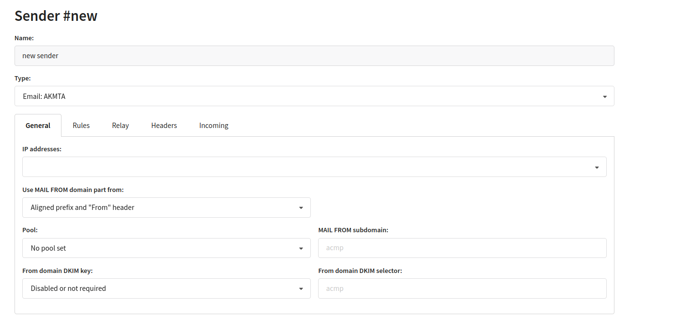Viewport: 674px width, 320px height.
Task: Focus the MAIL FROM subdomain text field
Action: 462,248
